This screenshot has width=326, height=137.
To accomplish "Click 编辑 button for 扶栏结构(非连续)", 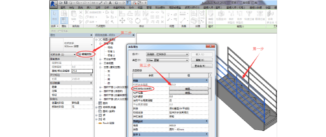I will tap(188, 89).
